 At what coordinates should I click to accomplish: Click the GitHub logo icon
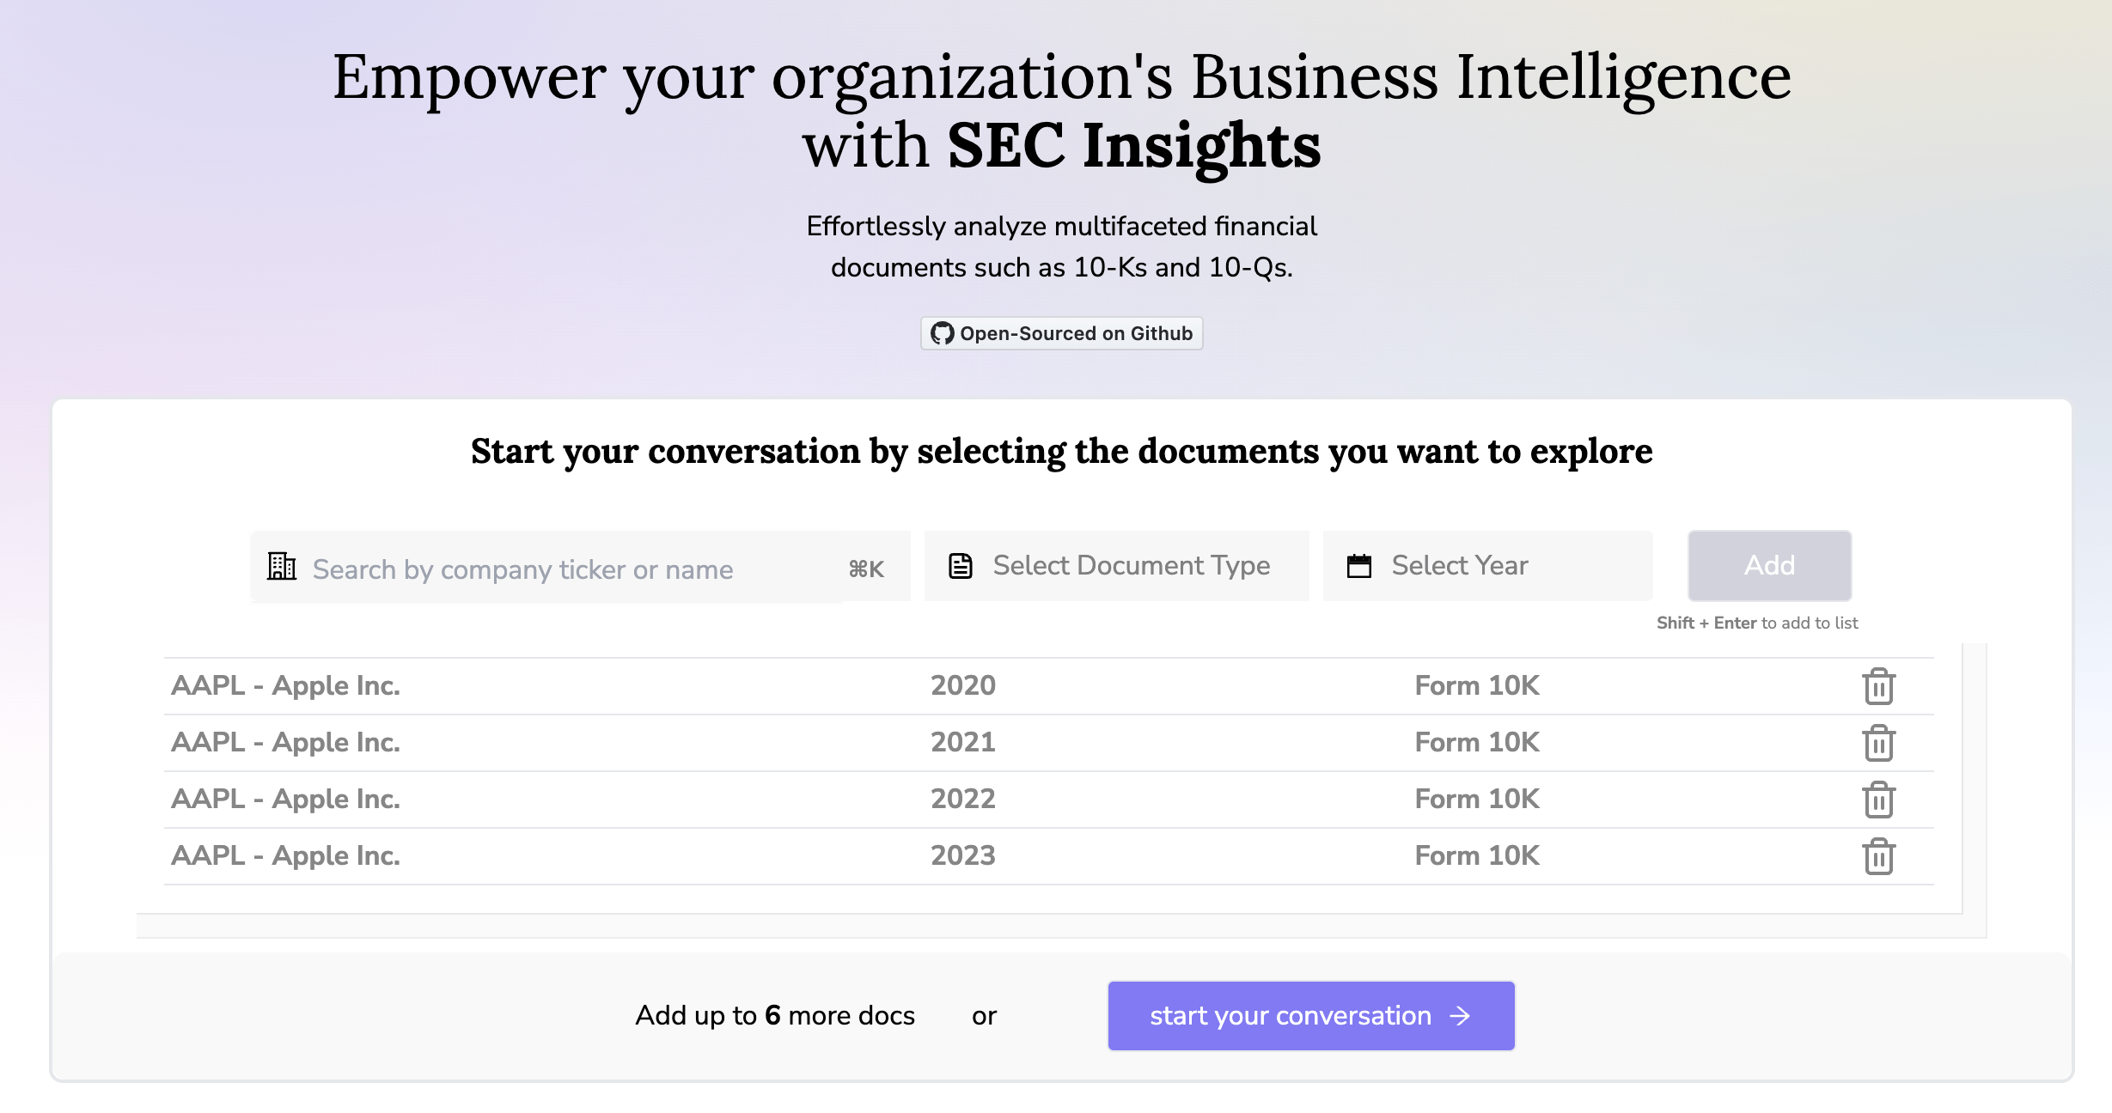coord(942,333)
